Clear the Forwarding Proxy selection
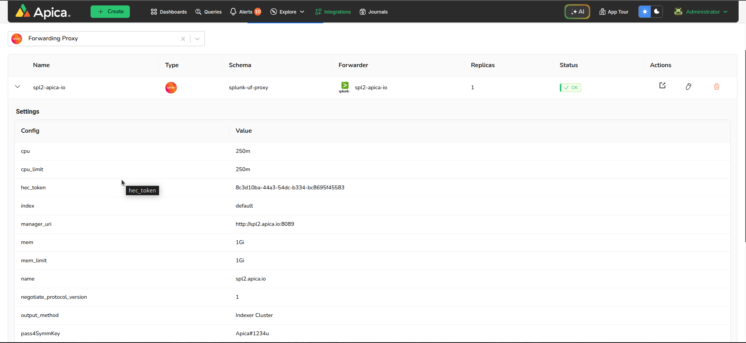 point(183,39)
